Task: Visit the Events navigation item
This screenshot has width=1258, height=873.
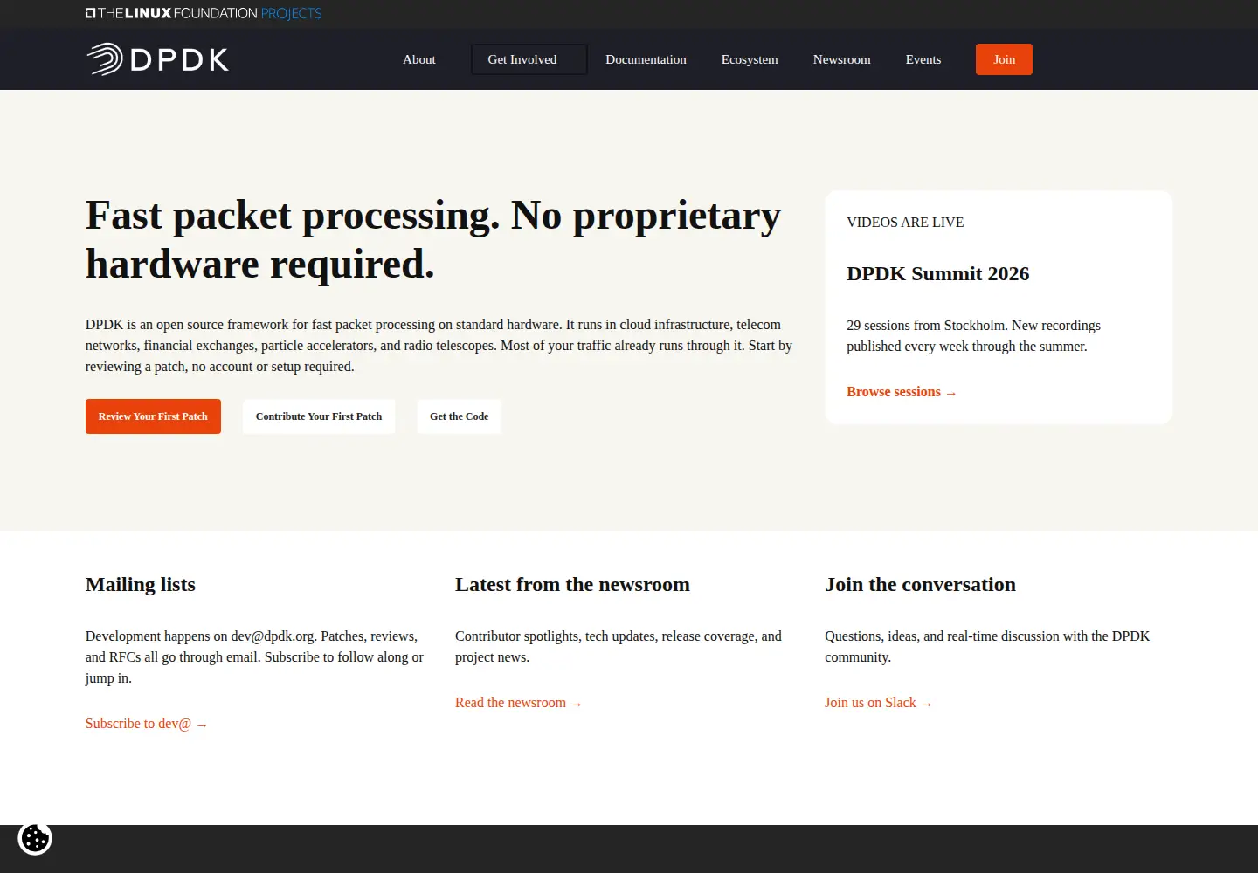Action: 923,59
